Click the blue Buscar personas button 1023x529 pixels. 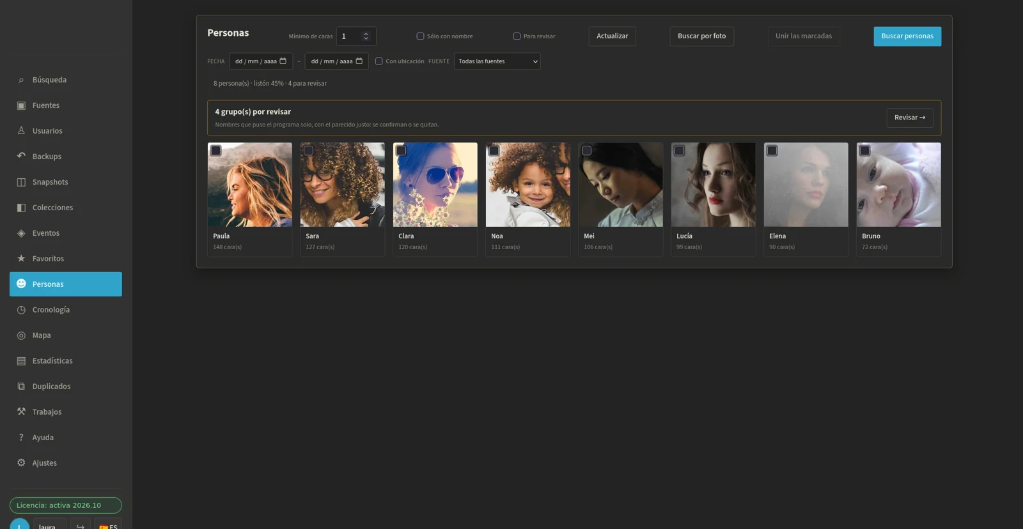907,36
